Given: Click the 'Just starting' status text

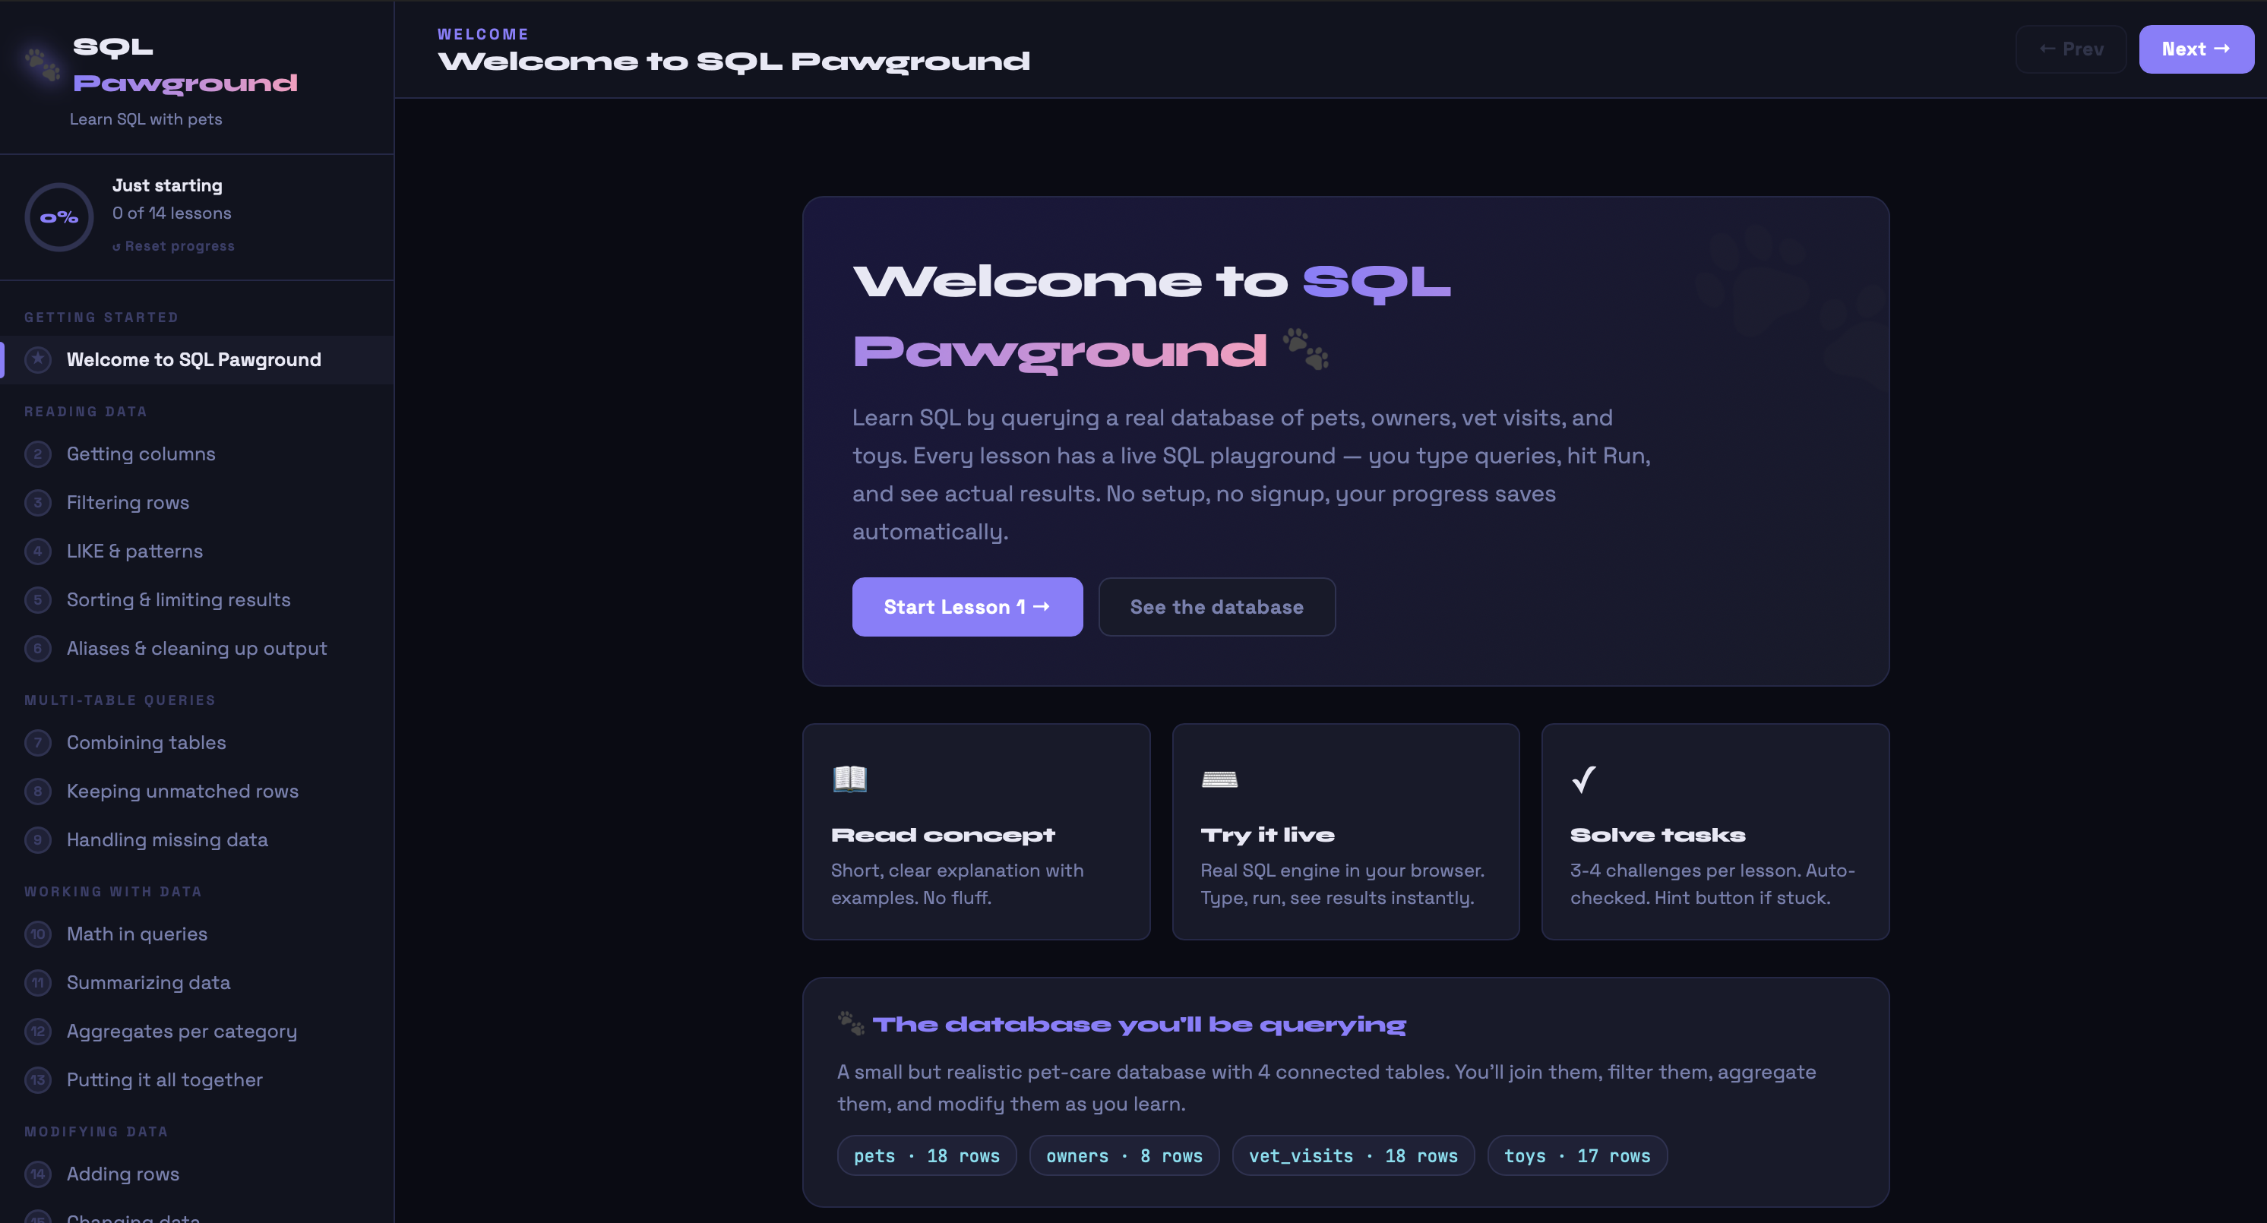Looking at the screenshot, I should pyautogui.click(x=167, y=185).
